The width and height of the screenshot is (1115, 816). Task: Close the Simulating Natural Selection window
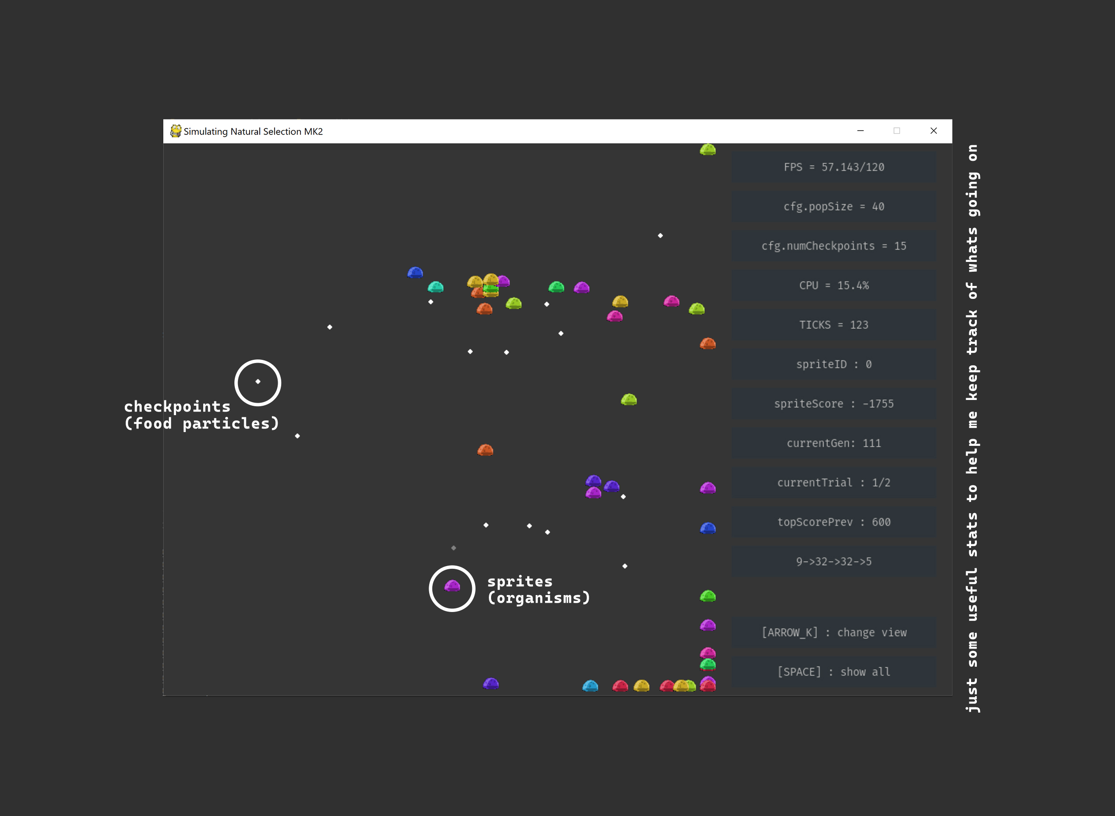pos(934,131)
